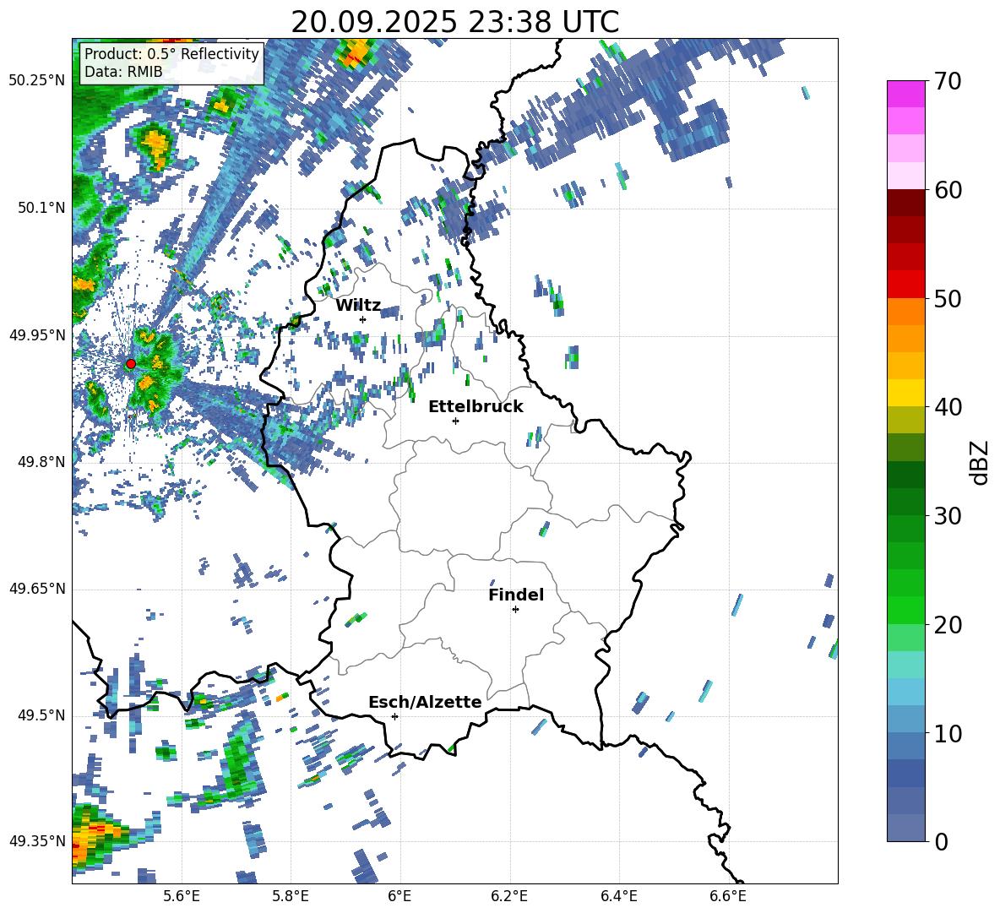Click the Esch/Alzette city label
Viewport: 1000px width, 913px height.
425,702
